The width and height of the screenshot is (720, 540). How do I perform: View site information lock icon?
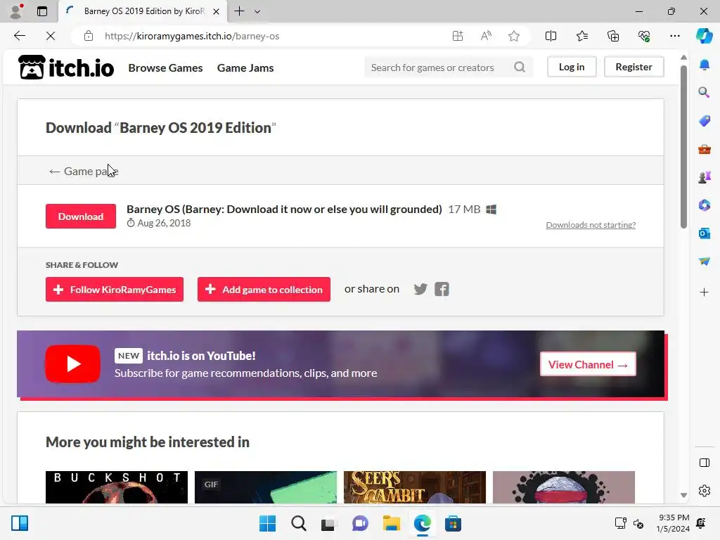[x=89, y=36]
